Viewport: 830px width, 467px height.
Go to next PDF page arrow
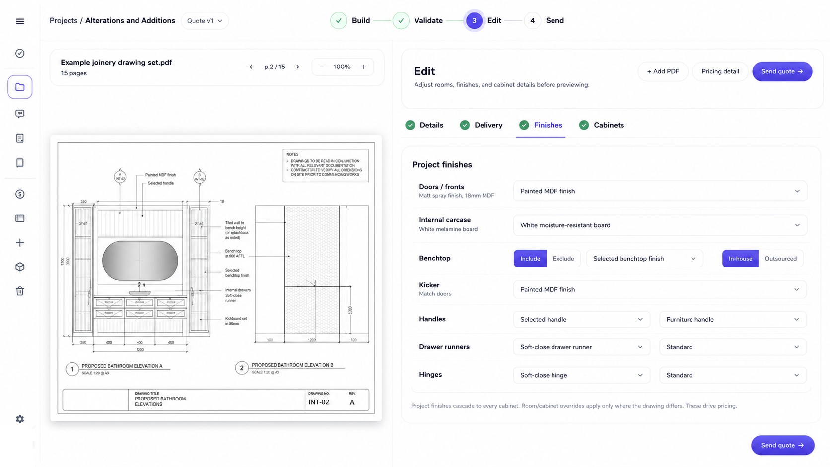click(x=298, y=67)
